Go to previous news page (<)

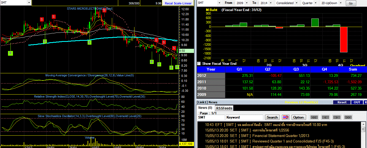tap(325, 117)
